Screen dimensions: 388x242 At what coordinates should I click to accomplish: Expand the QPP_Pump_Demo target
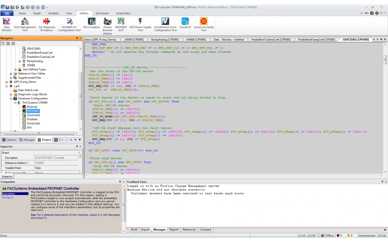(7, 82)
